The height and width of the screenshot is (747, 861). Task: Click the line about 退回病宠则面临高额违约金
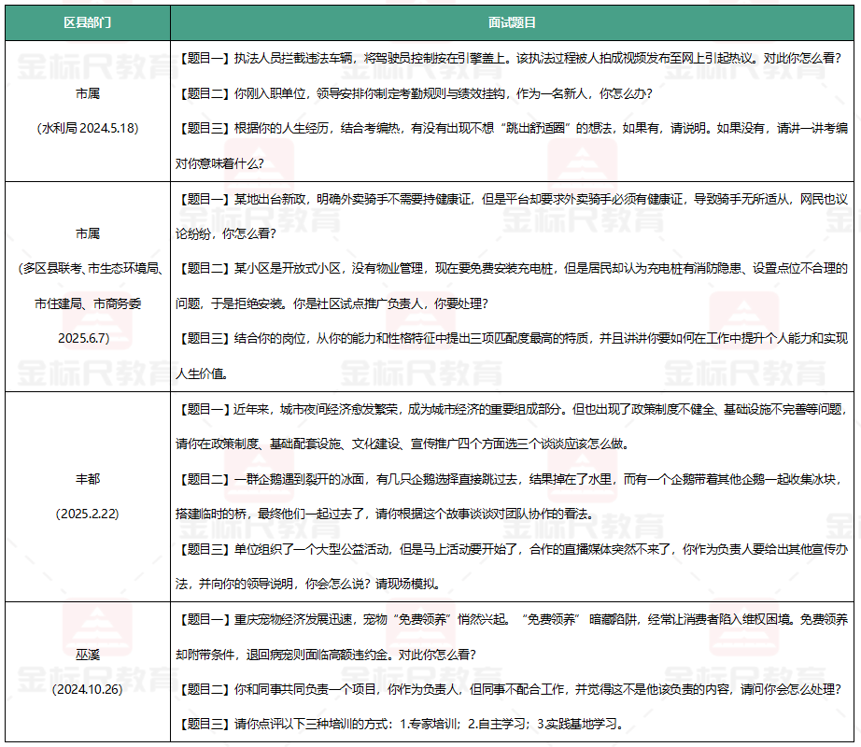pyautogui.click(x=326, y=655)
